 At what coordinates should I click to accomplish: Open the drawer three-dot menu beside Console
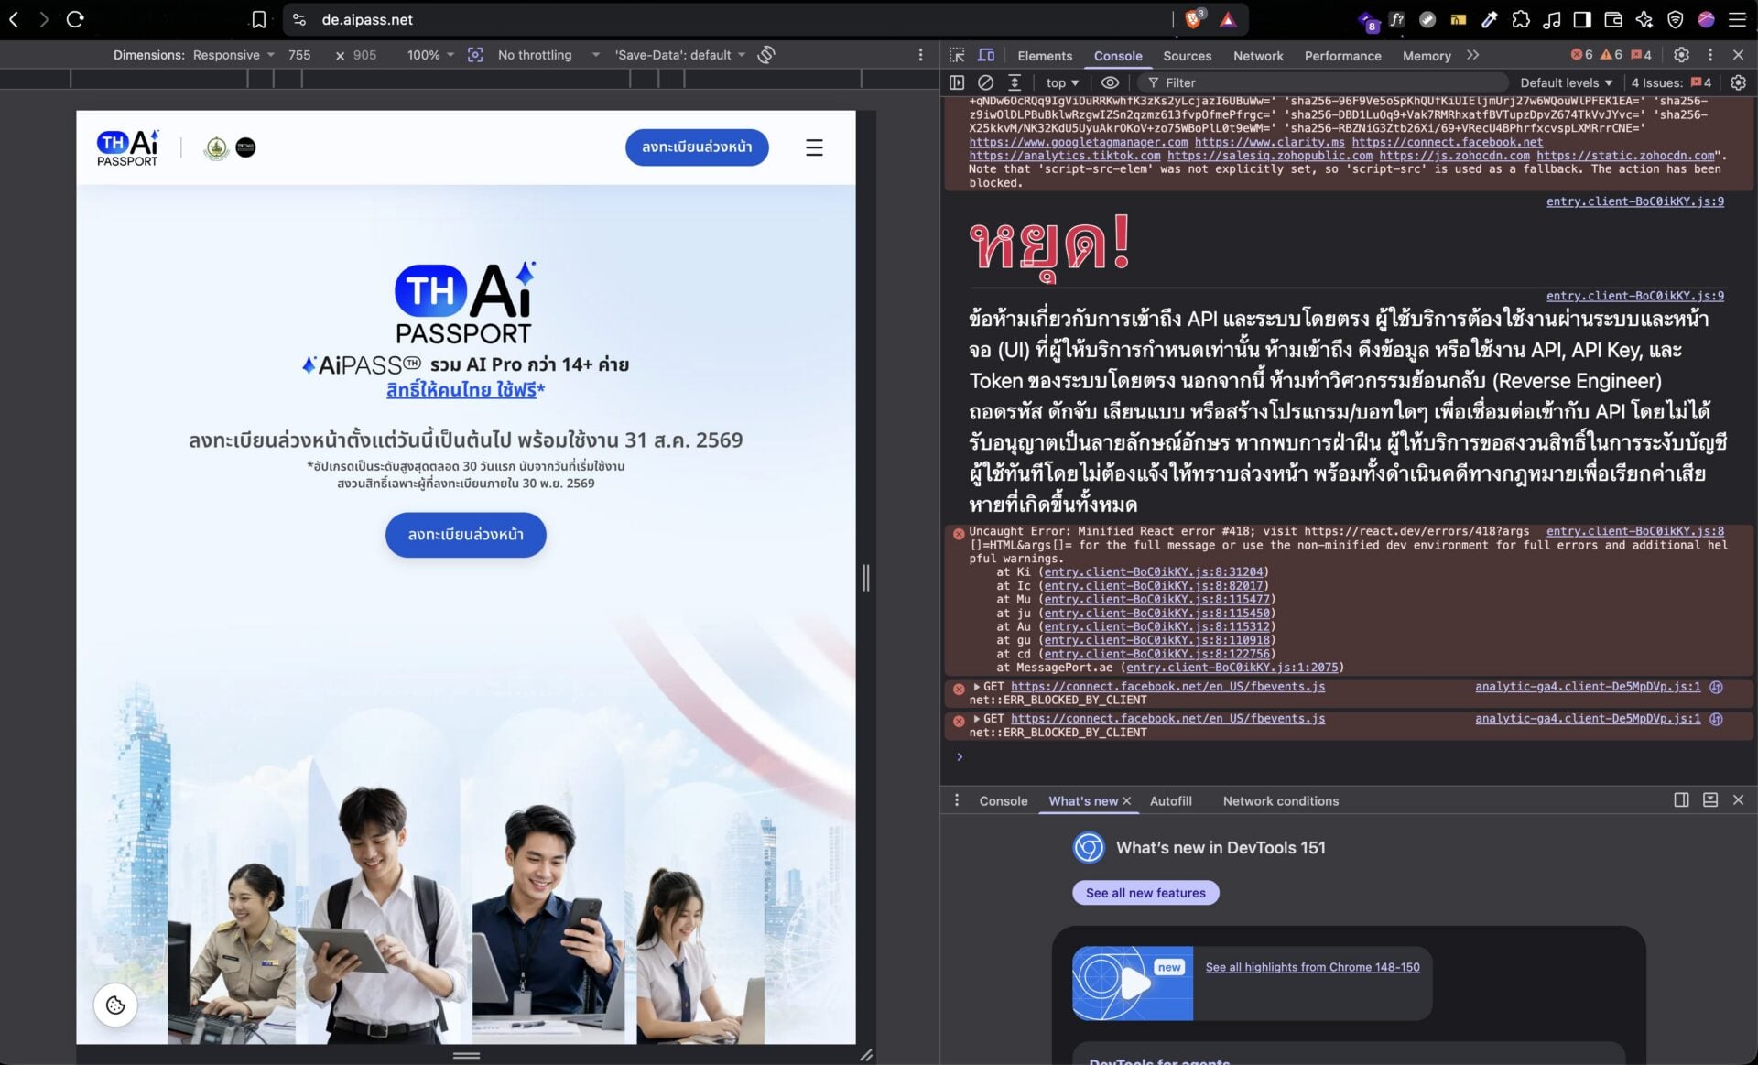[957, 800]
